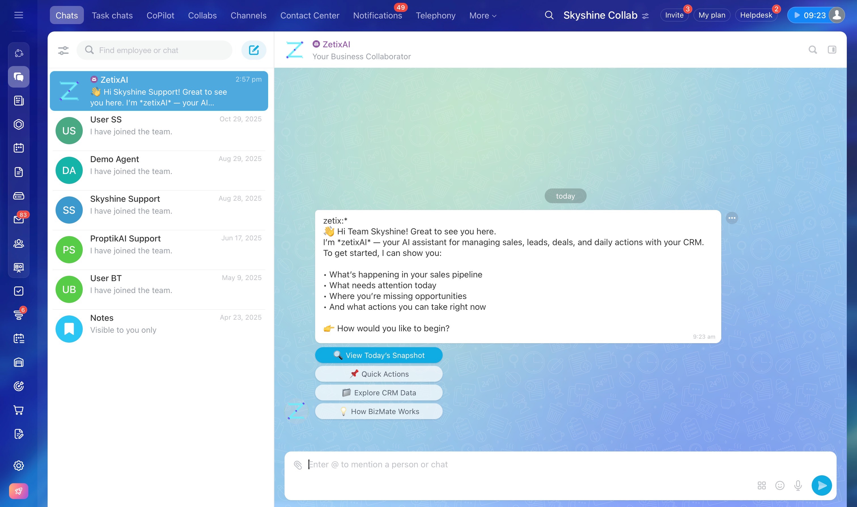Viewport: 857px width, 507px height.
Task: Click View Today's Snapshot button
Action: 378,355
